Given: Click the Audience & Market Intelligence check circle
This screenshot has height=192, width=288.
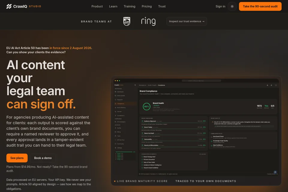Looking at the screenshot, I should pyautogui.click(x=142, y=165).
